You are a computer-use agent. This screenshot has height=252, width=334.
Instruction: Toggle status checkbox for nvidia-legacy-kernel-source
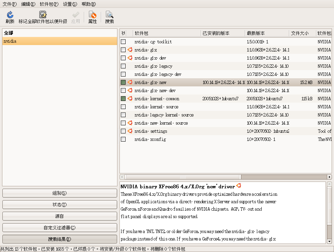pos(123,115)
